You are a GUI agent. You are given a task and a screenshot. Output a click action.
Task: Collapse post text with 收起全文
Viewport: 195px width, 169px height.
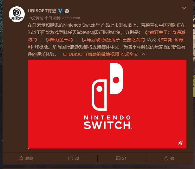(x=129, y=54)
